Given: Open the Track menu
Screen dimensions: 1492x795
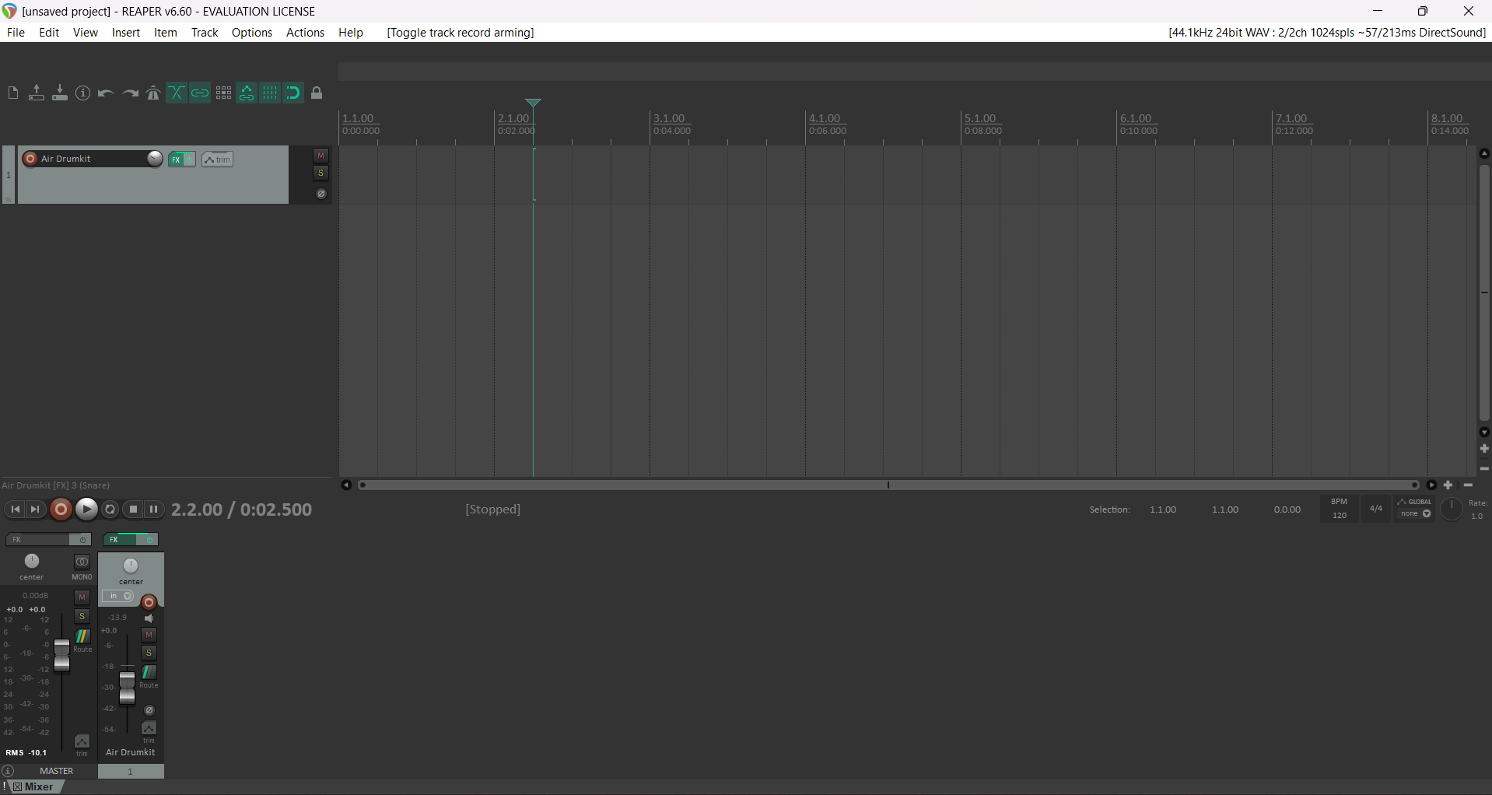Looking at the screenshot, I should (205, 33).
